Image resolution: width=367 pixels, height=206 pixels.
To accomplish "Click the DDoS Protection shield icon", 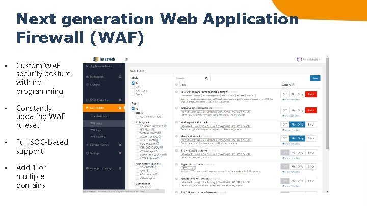I will (87, 100).
